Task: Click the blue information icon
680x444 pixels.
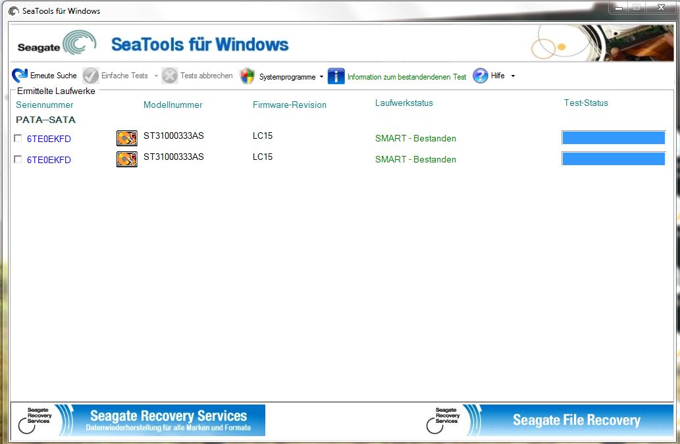Action: click(336, 76)
